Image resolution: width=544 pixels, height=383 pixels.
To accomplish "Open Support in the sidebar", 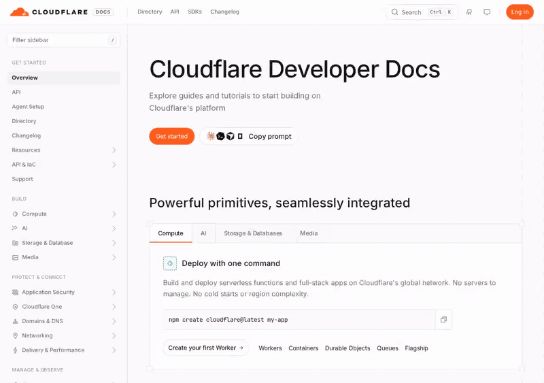I will pos(22,179).
